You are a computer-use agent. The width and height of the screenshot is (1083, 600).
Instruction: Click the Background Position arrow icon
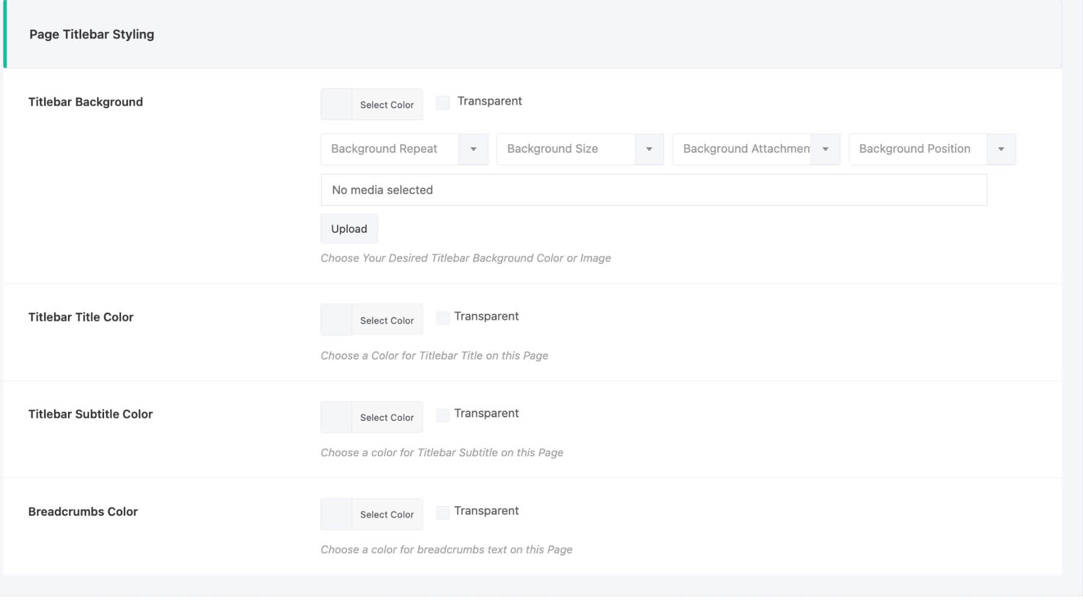(1001, 149)
